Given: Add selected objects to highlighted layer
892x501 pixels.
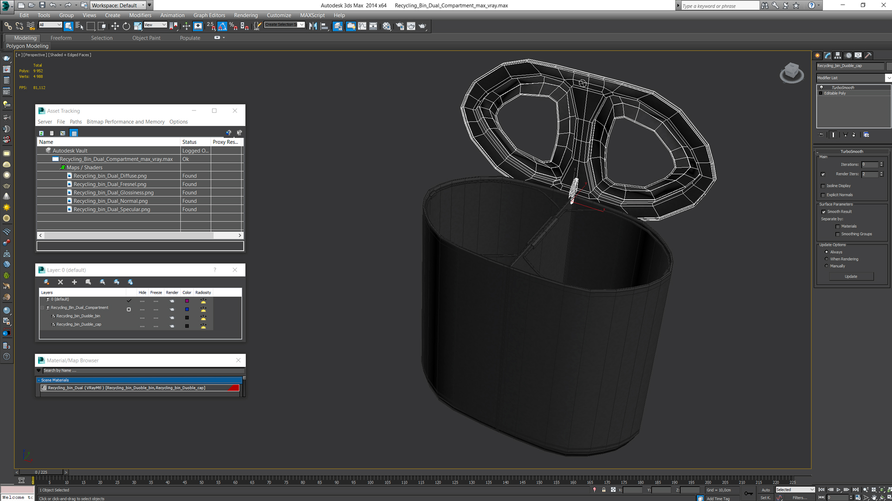Looking at the screenshot, I should pos(74,282).
